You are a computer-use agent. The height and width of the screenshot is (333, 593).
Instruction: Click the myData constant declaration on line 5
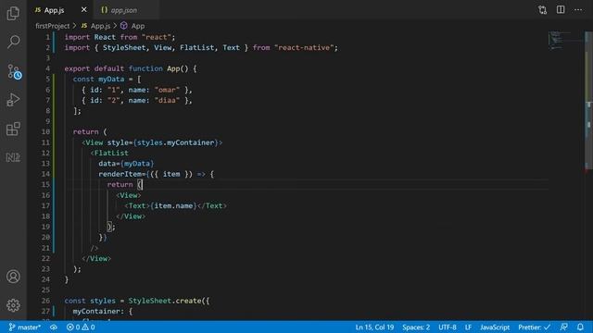point(111,79)
